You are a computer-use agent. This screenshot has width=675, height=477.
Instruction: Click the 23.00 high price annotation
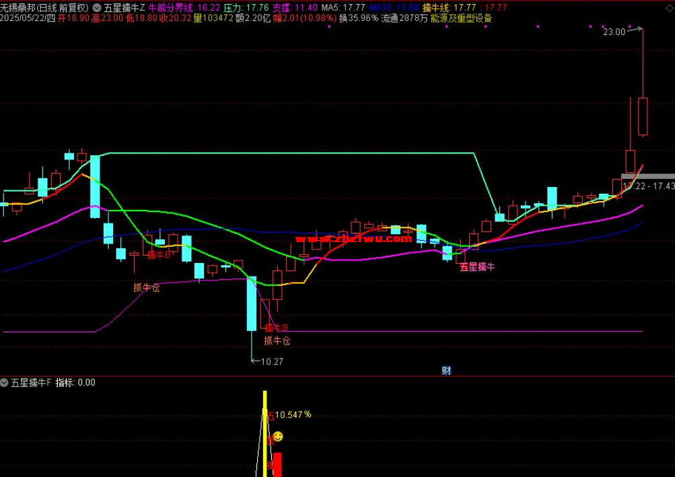pos(614,32)
